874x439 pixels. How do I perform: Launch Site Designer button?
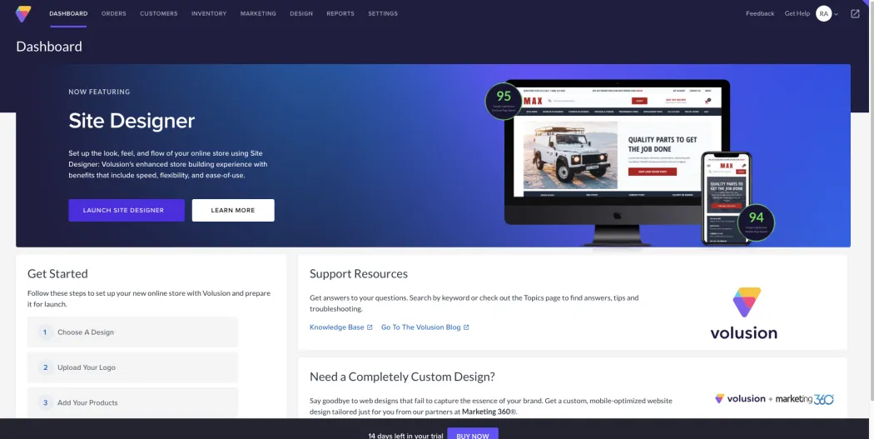pos(127,210)
